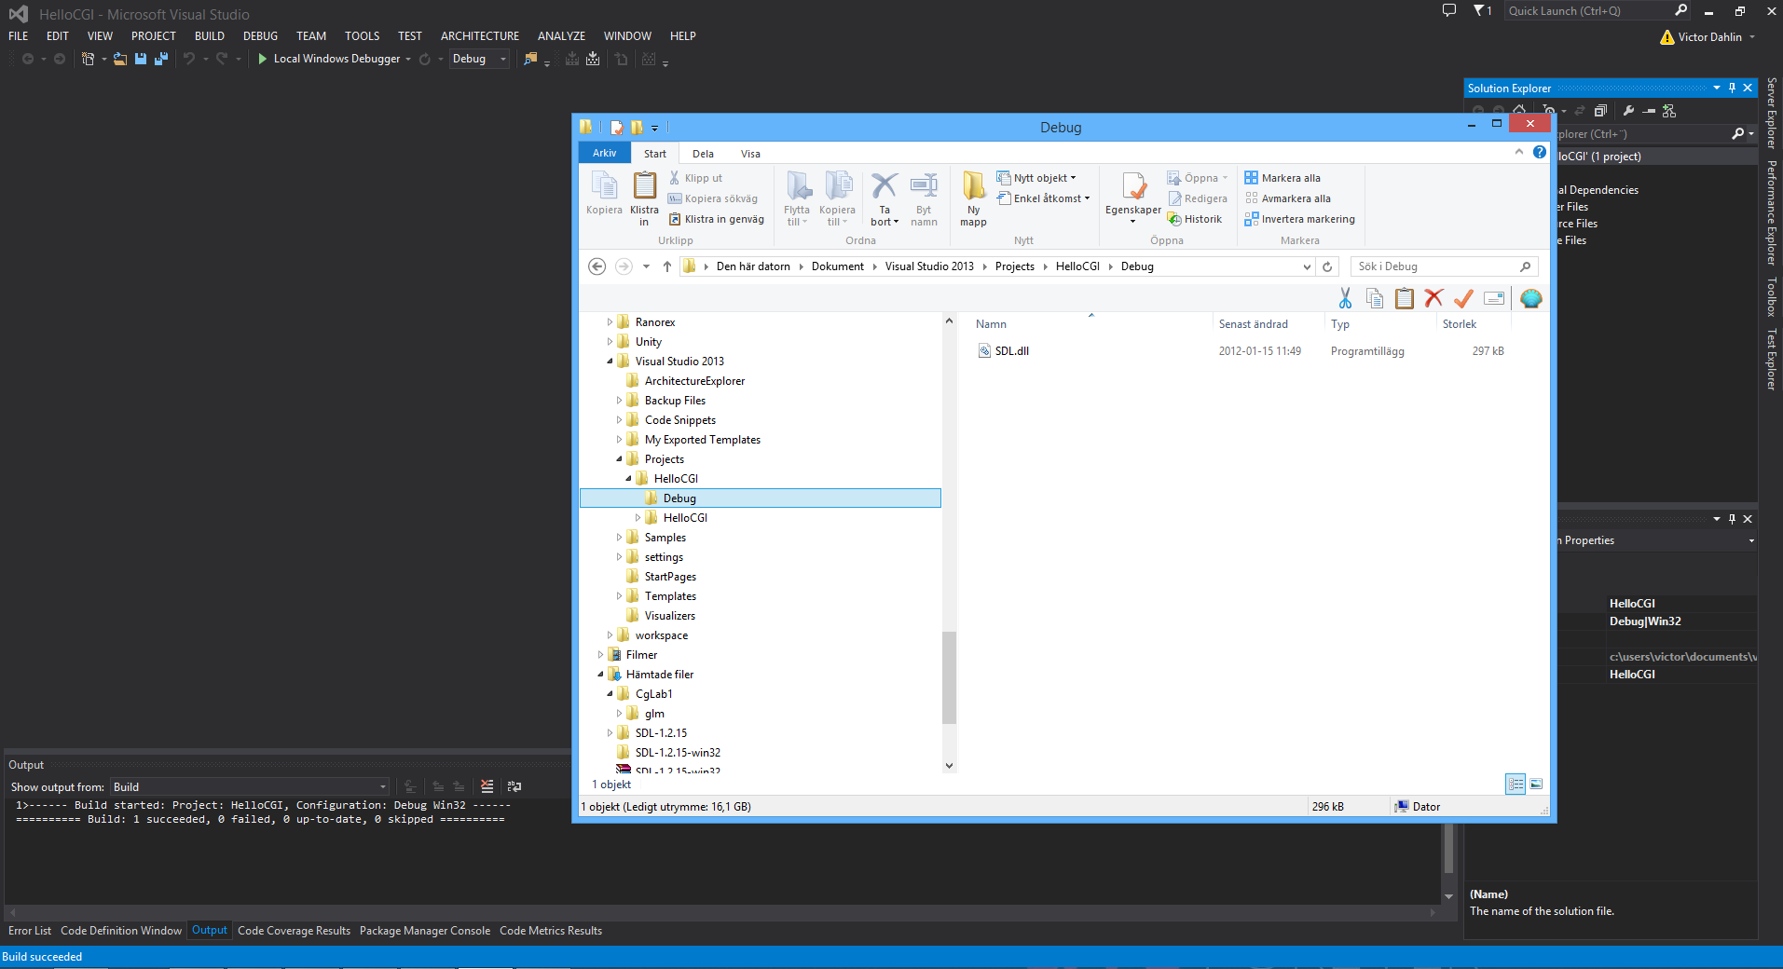The height and width of the screenshot is (969, 1783).
Task: Open the Local Windows Debugger dropdown arrow
Action: tap(408, 59)
